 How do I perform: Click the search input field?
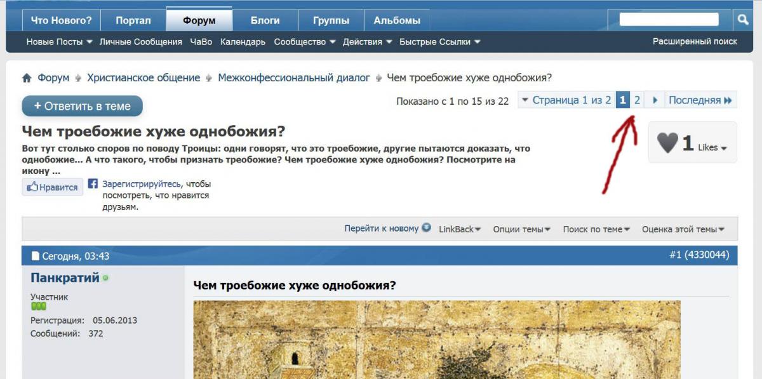pyautogui.click(x=669, y=20)
